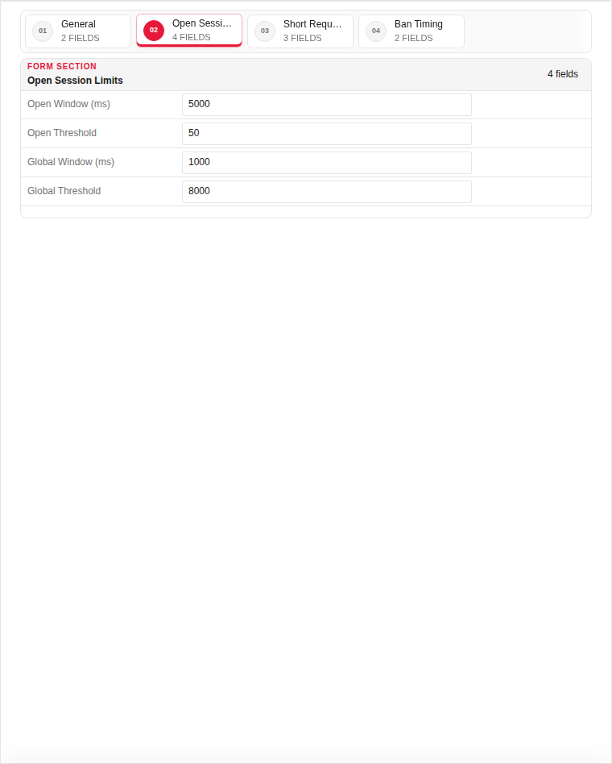612x764 pixels.
Task: Select the Global Window (ms) field
Action: 327,163
